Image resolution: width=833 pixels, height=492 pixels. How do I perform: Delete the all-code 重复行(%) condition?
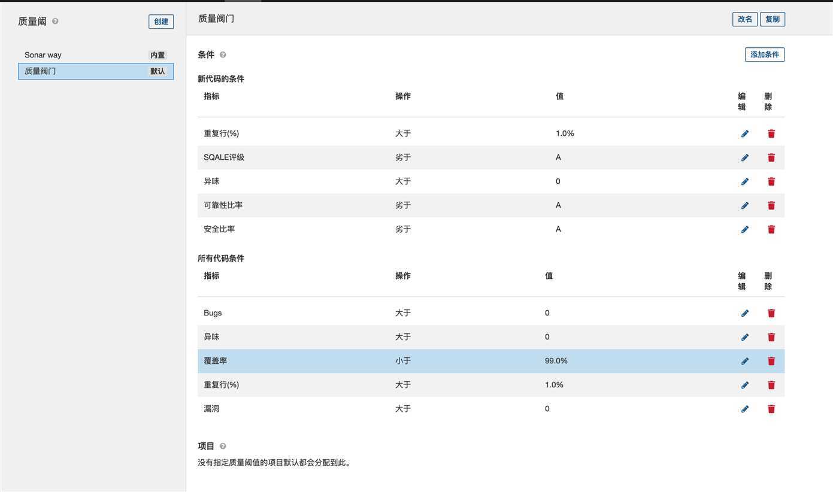pyautogui.click(x=771, y=385)
